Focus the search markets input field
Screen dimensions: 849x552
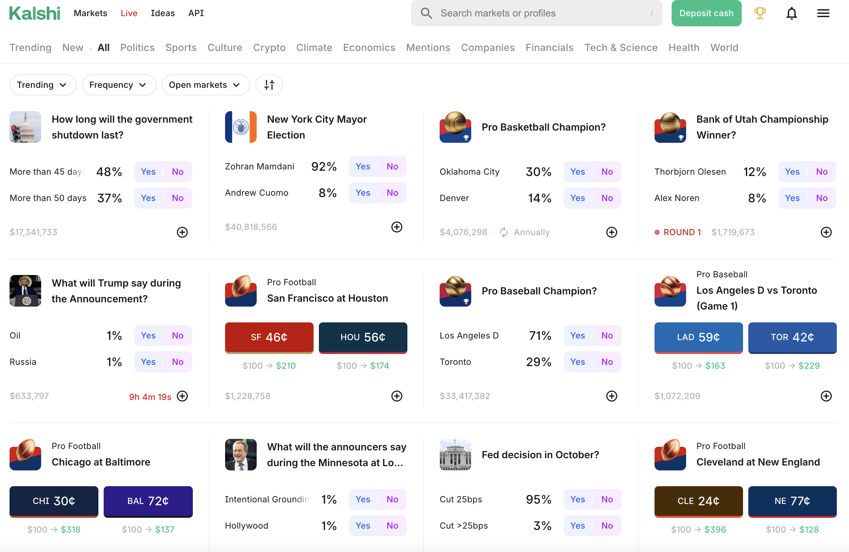click(x=535, y=13)
